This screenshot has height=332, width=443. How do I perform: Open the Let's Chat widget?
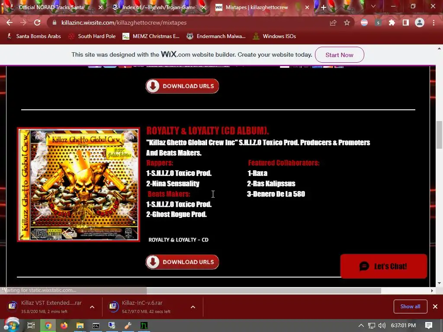(x=383, y=266)
